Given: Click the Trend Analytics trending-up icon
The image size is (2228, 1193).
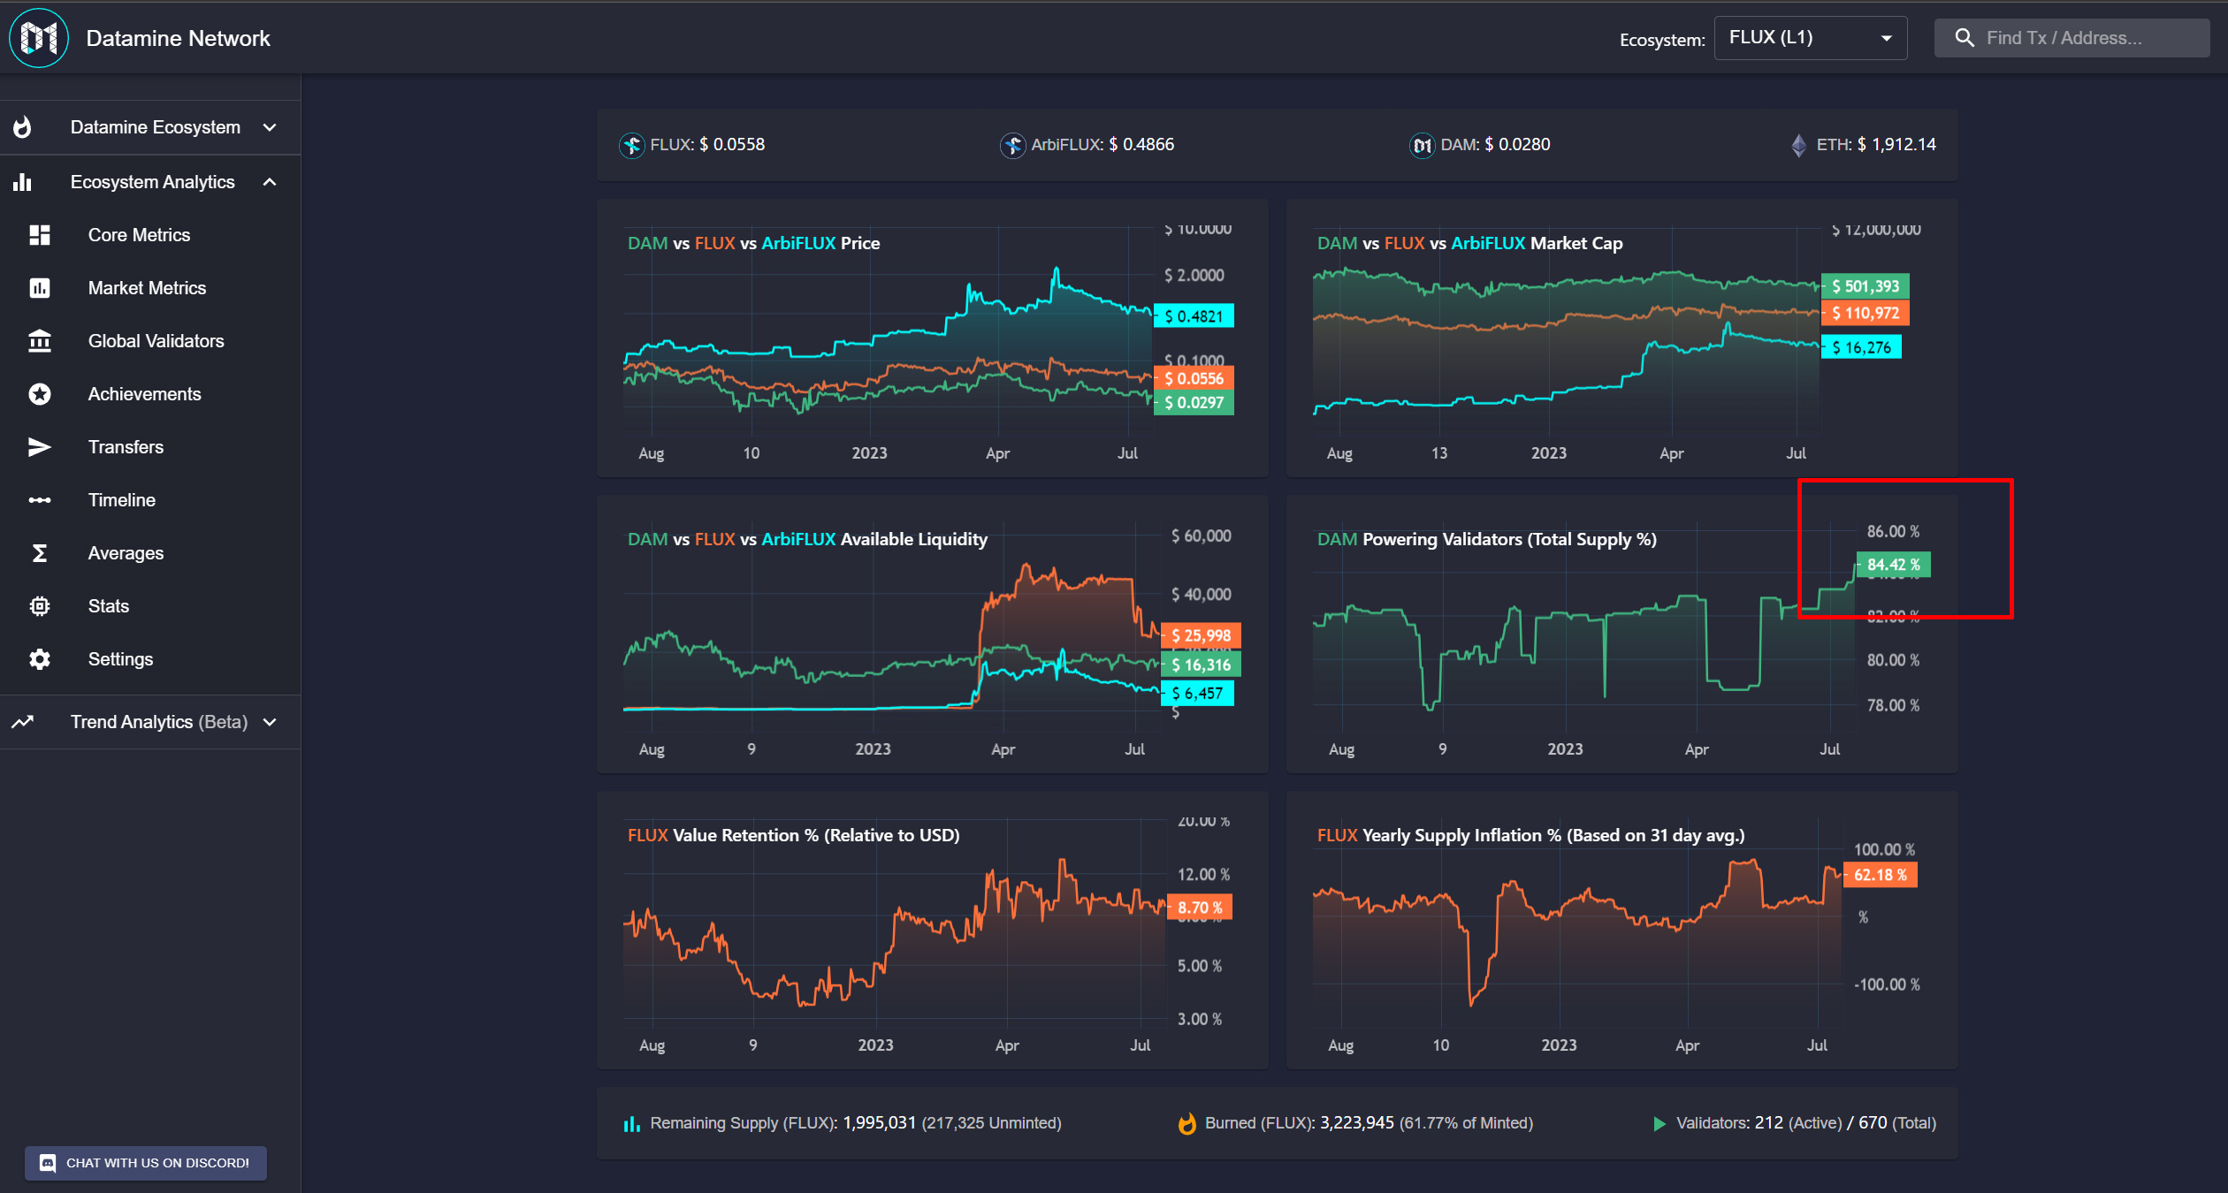Looking at the screenshot, I should 22,722.
